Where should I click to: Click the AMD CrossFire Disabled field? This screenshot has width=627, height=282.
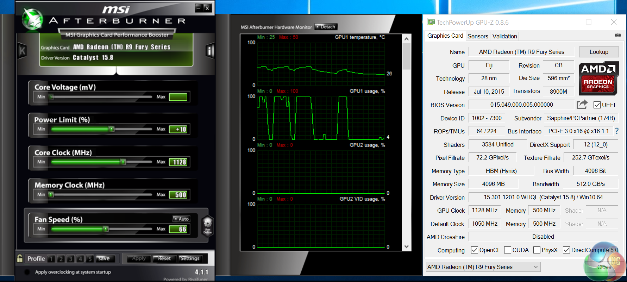[543, 237]
